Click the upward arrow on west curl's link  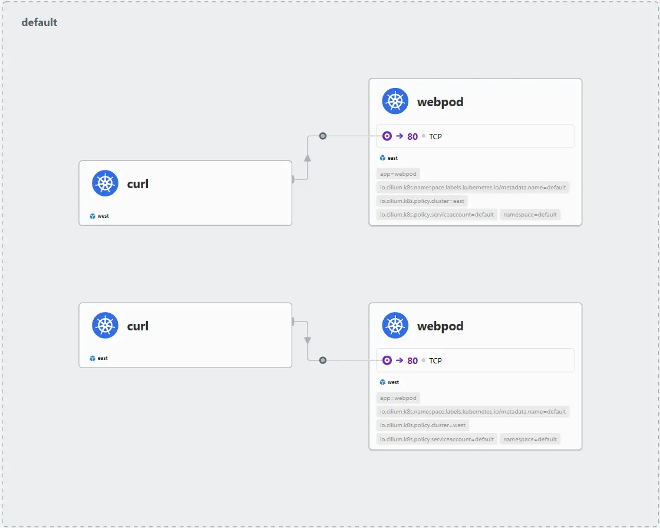click(308, 158)
